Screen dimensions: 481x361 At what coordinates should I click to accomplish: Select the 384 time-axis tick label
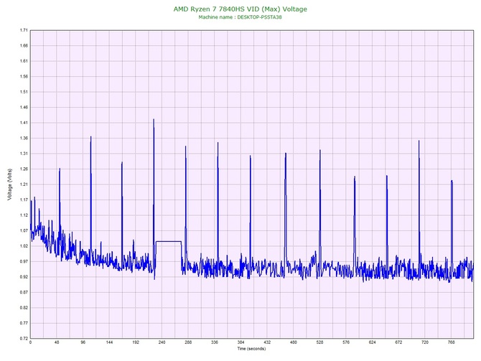(240, 342)
